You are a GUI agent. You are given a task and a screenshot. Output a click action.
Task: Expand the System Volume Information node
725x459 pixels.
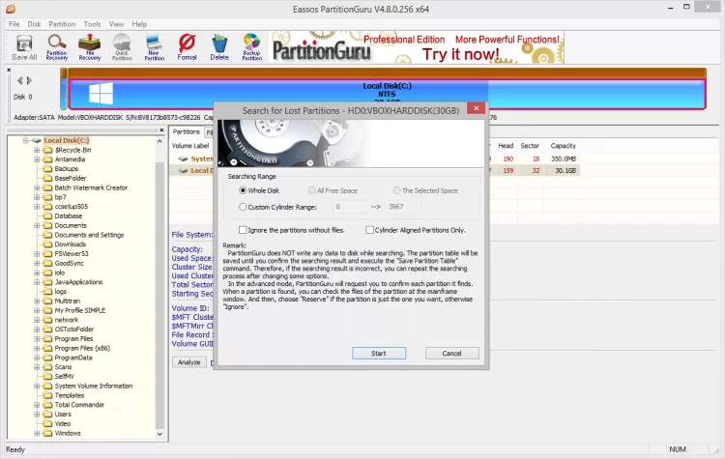(37, 386)
